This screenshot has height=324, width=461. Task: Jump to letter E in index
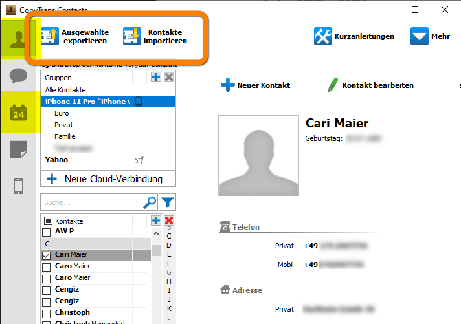coord(169,254)
